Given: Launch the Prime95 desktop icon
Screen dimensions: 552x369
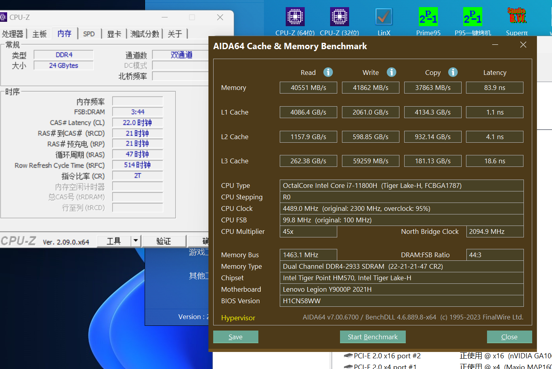Looking at the screenshot, I should coord(428,22).
